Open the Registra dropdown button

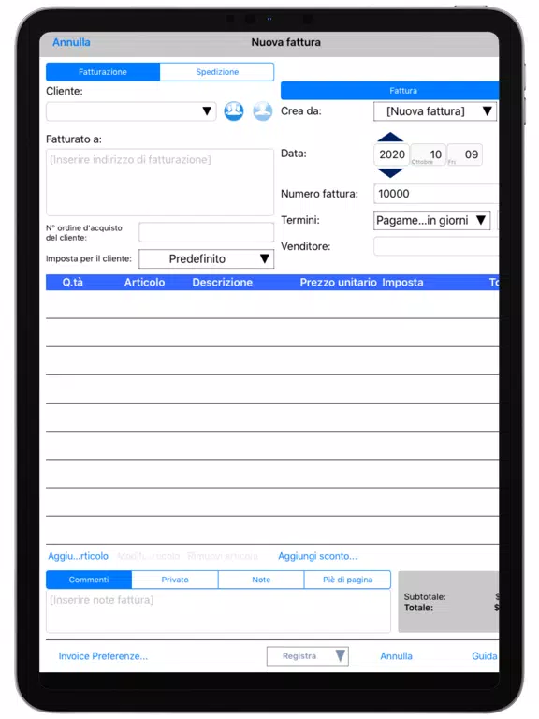click(308, 656)
